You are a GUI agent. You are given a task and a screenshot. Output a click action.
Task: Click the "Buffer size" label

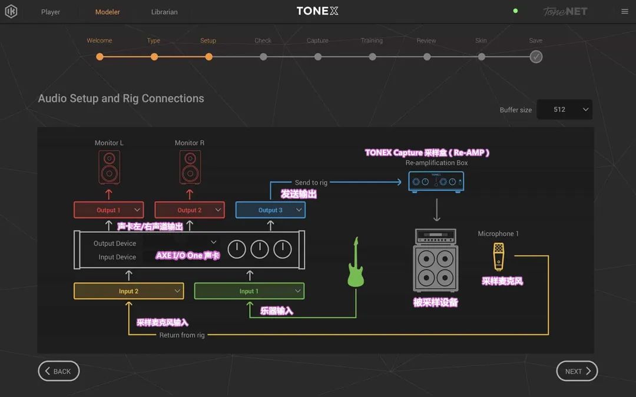click(515, 110)
